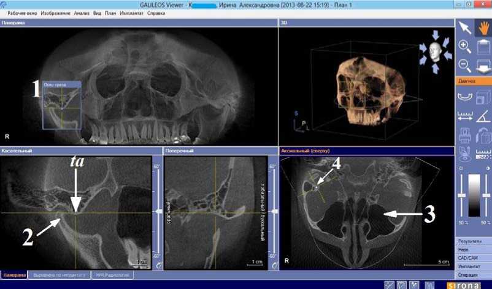The image size is (492, 289).
Task: Click second status bar icon at bottom right
Action: [402, 285]
